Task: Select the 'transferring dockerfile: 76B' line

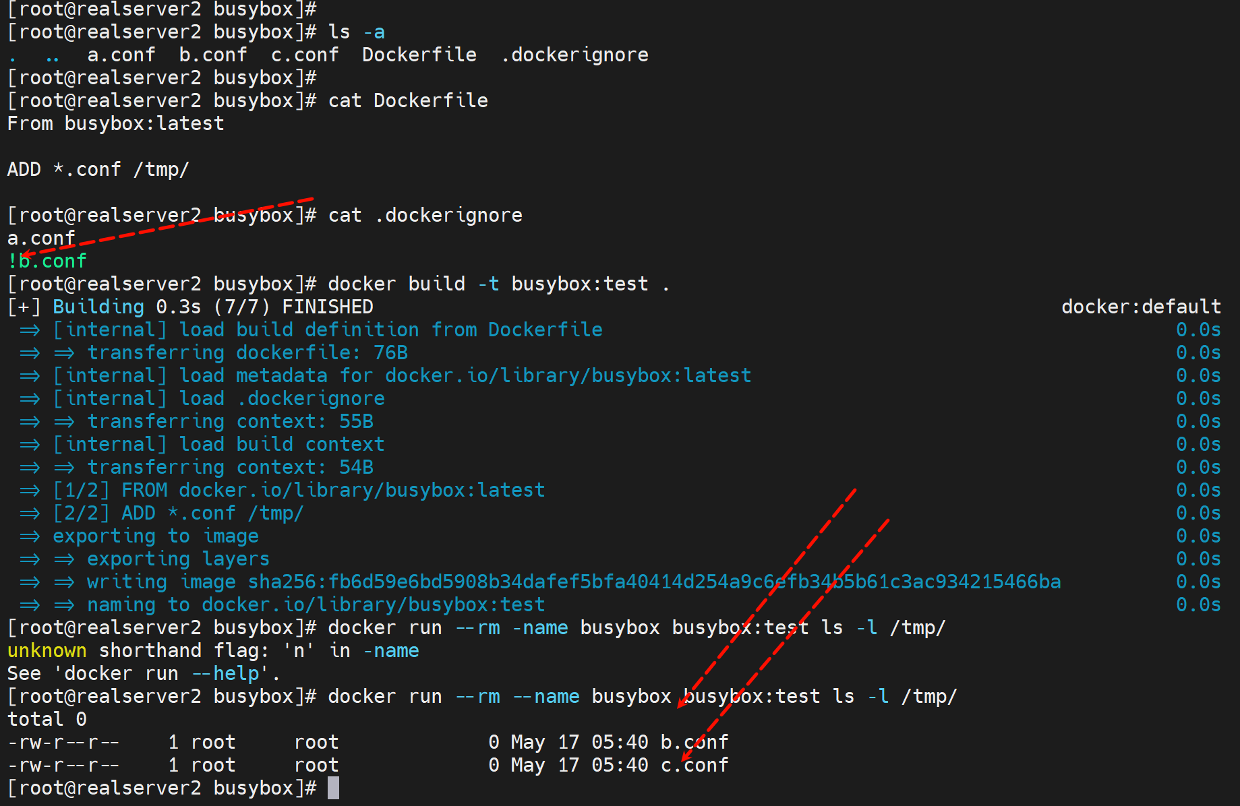Action: 247,352
